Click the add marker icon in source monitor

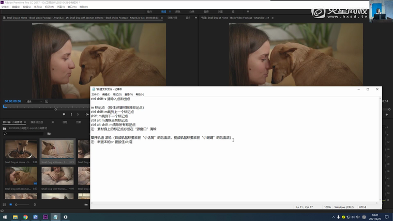[x=64, y=114]
